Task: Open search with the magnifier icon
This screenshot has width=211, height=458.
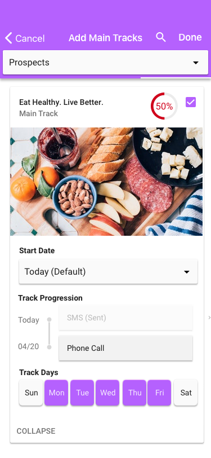Action: coord(161,37)
